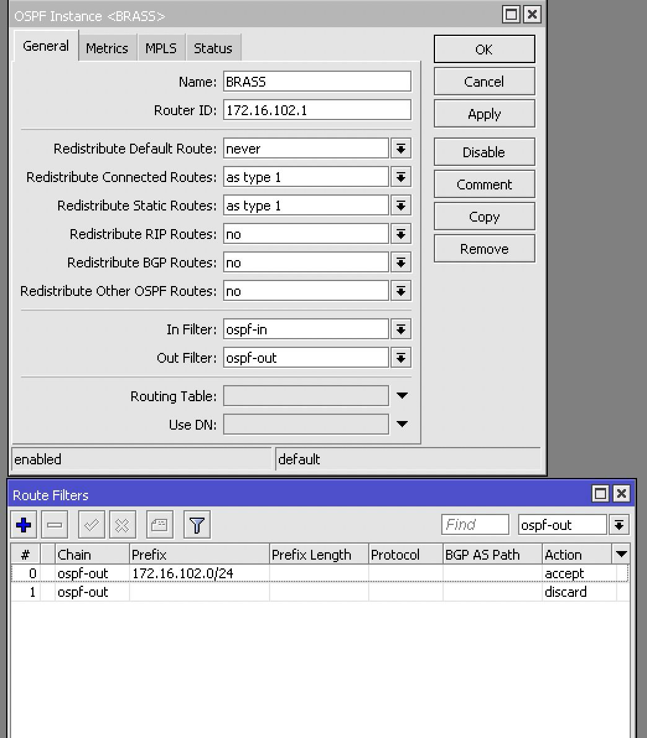647x738 pixels.
Task: Maximize the Route Filters window
Action: pos(601,493)
